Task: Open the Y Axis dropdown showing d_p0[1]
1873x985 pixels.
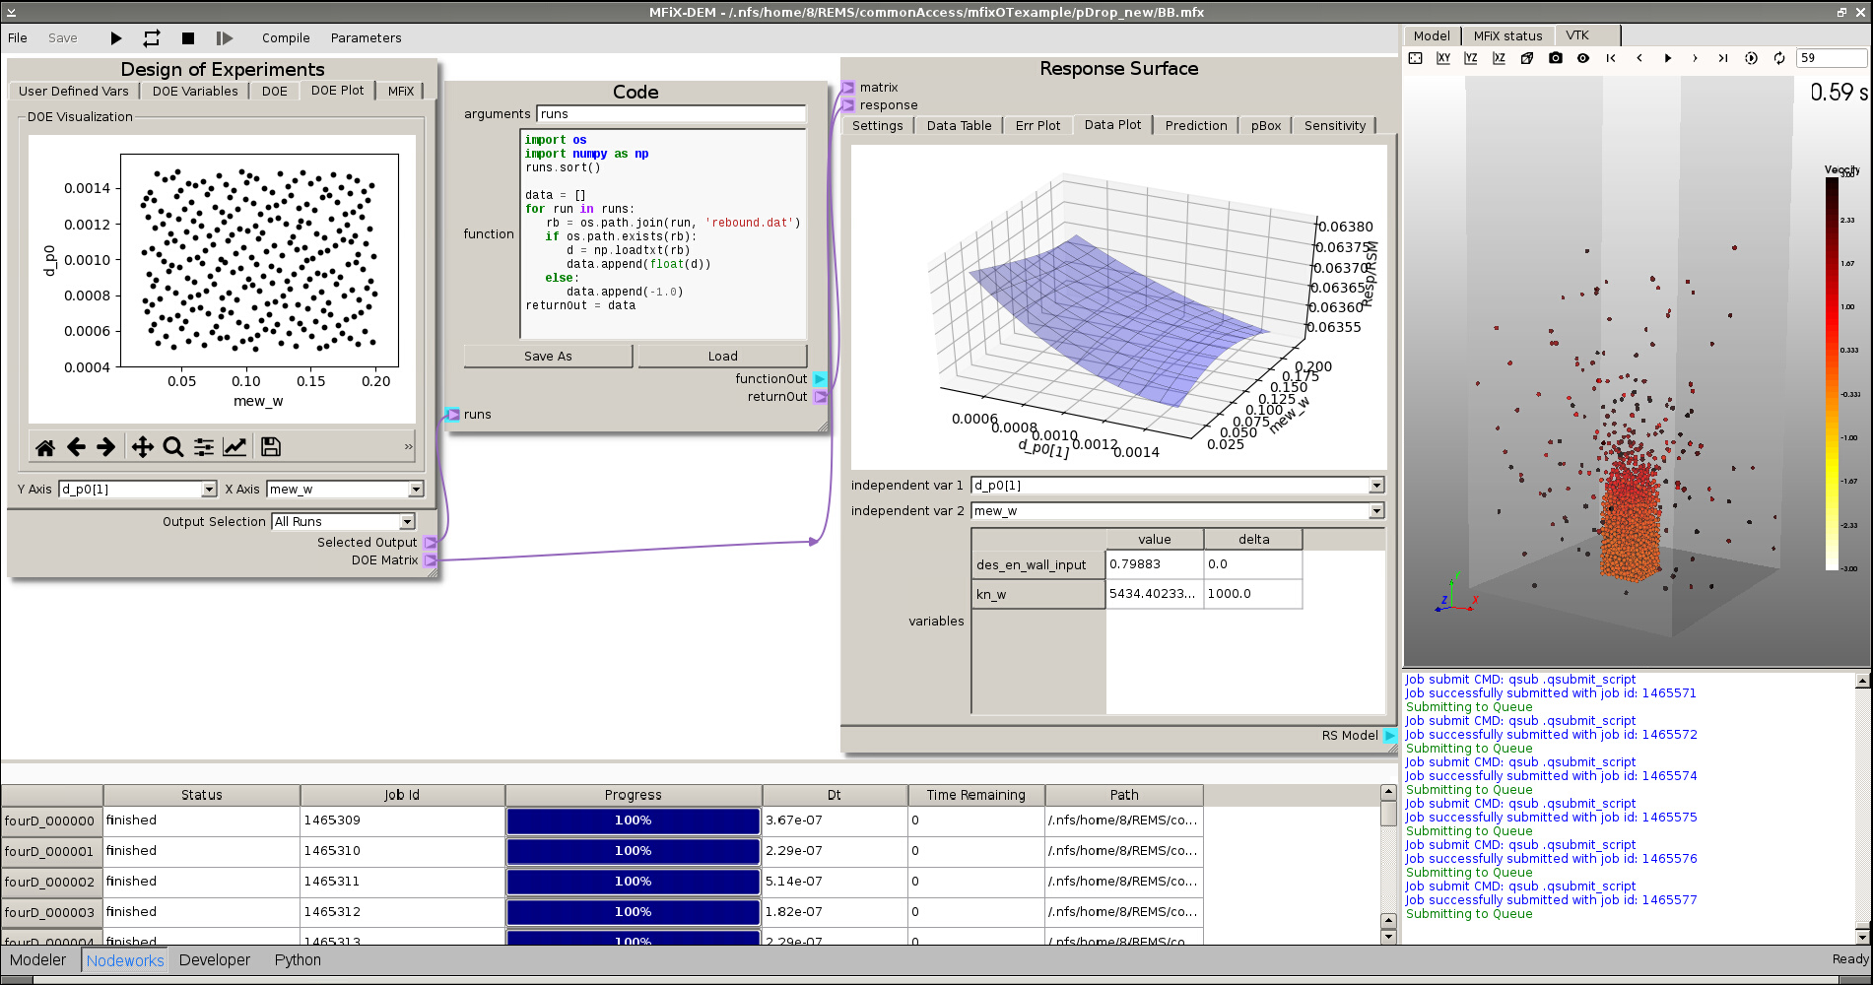Action: (x=136, y=489)
